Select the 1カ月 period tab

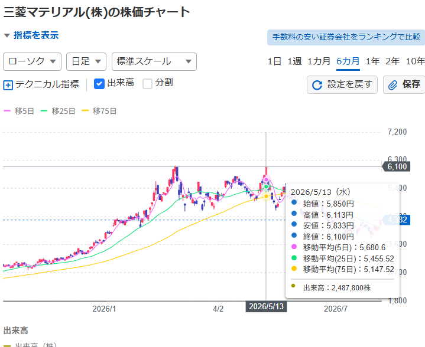(x=319, y=61)
